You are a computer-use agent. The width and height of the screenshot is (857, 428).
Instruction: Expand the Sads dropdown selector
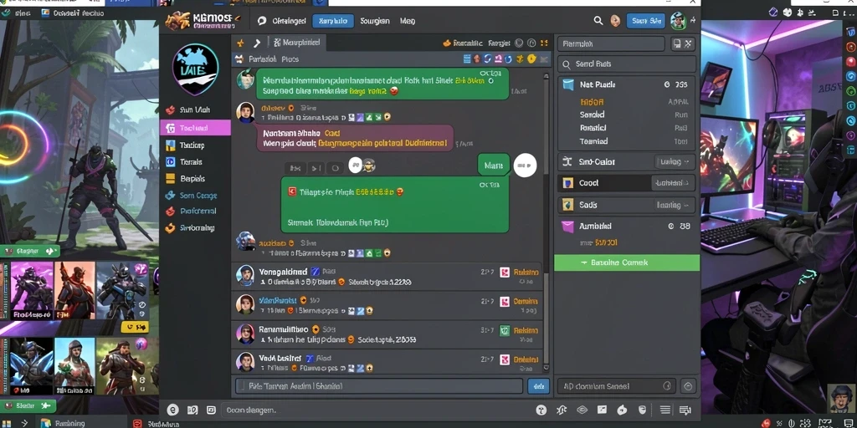[x=675, y=206]
